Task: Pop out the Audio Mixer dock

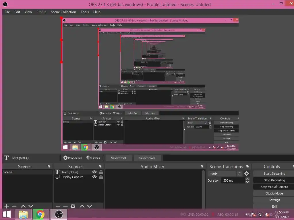Action: pyautogui.click(x=202, y=166)
